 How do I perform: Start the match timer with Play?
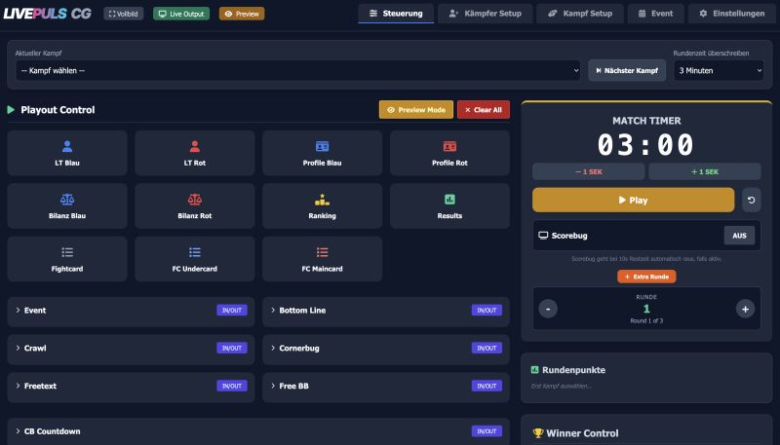[x=633, y=200]
